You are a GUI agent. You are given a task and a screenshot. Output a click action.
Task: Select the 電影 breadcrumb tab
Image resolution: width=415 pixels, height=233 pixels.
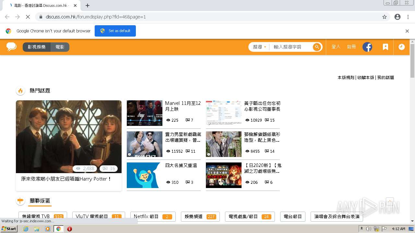[x=60, y=47]
